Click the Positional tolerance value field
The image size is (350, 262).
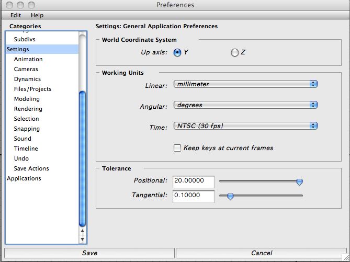coord(193,181)
